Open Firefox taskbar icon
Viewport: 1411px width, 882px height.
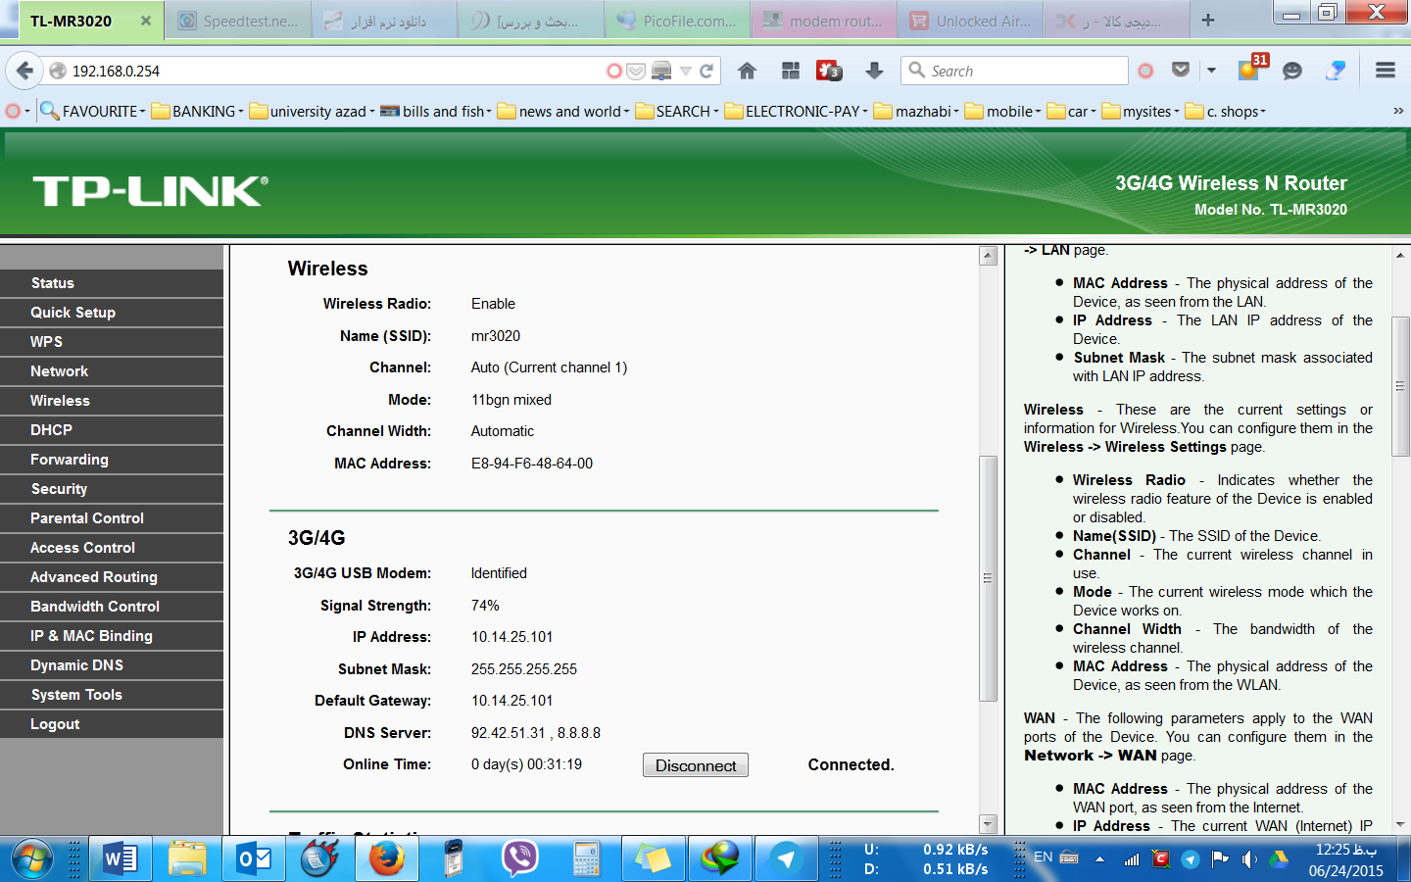tap(387, 859)
